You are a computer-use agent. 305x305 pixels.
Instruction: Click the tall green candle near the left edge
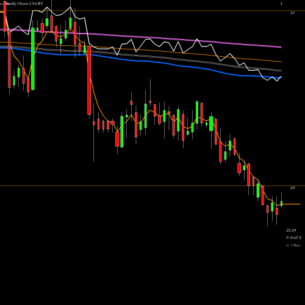click(x=33, y=59)
